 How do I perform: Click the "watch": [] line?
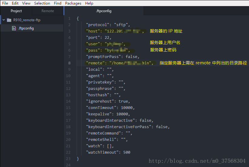[100, 146]
